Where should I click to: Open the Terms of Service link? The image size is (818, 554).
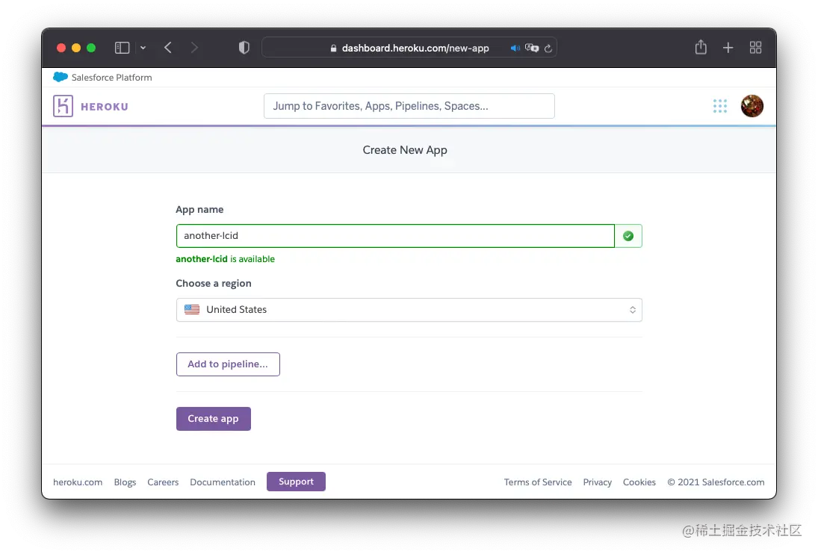pos(538,482)
